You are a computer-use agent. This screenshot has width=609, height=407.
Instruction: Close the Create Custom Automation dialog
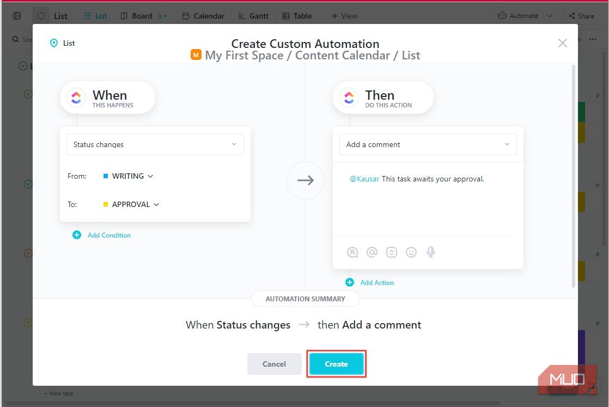563,43
